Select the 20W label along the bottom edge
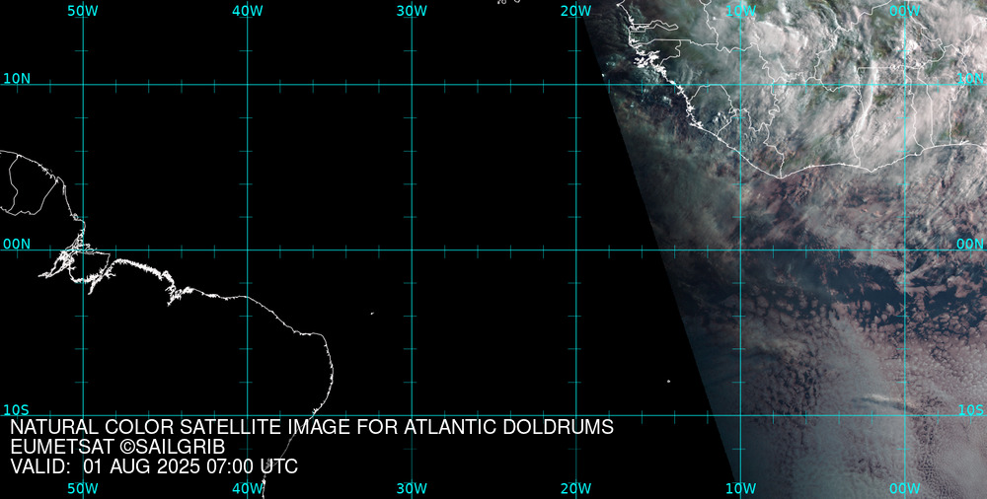The height and width of the screenshot is (499, 987). coord(576,489)
